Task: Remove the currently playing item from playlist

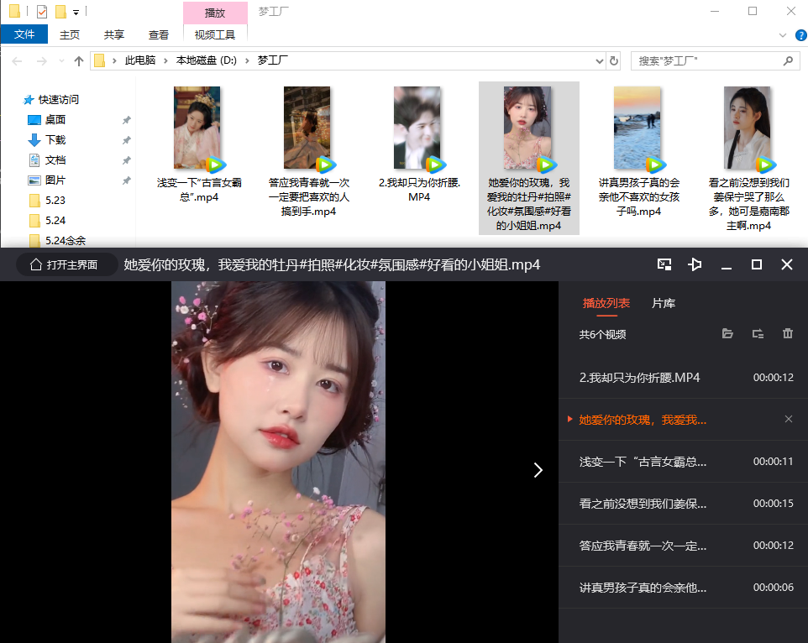Action: pyautogui.click(x=788, y=419)
